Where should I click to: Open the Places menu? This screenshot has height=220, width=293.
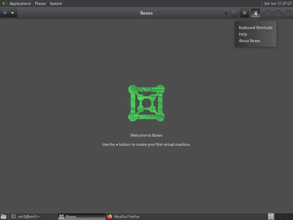40,3
